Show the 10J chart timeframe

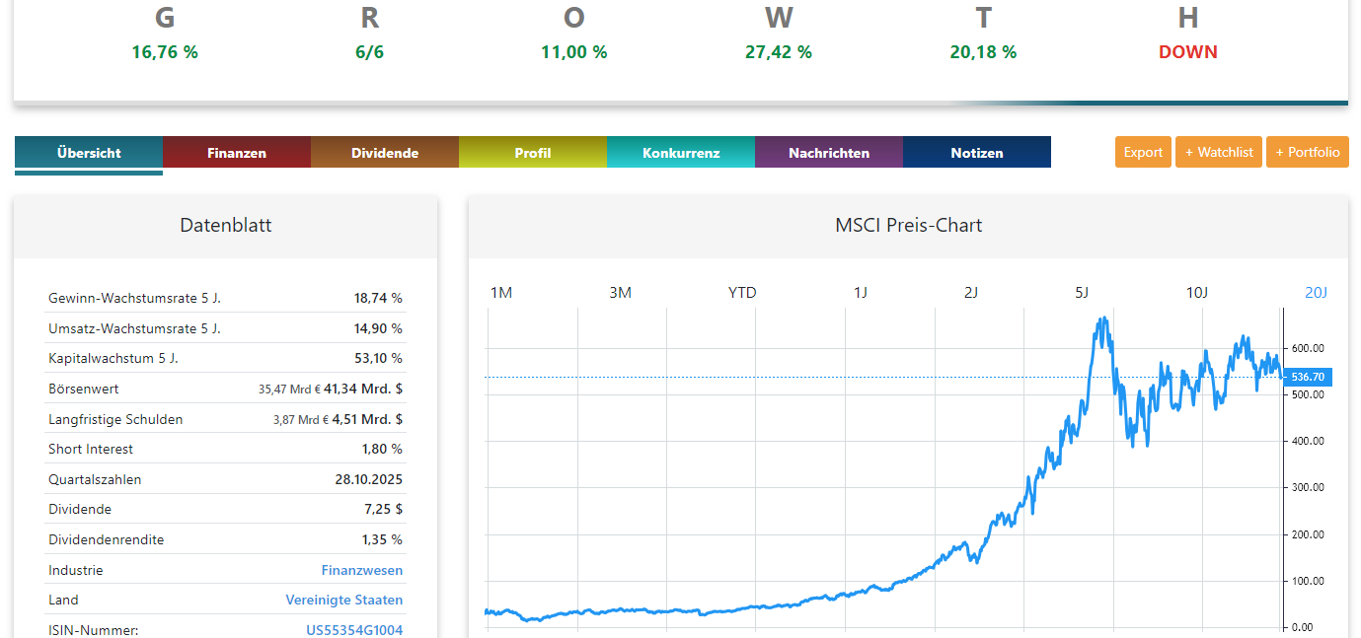point(1196,293)
